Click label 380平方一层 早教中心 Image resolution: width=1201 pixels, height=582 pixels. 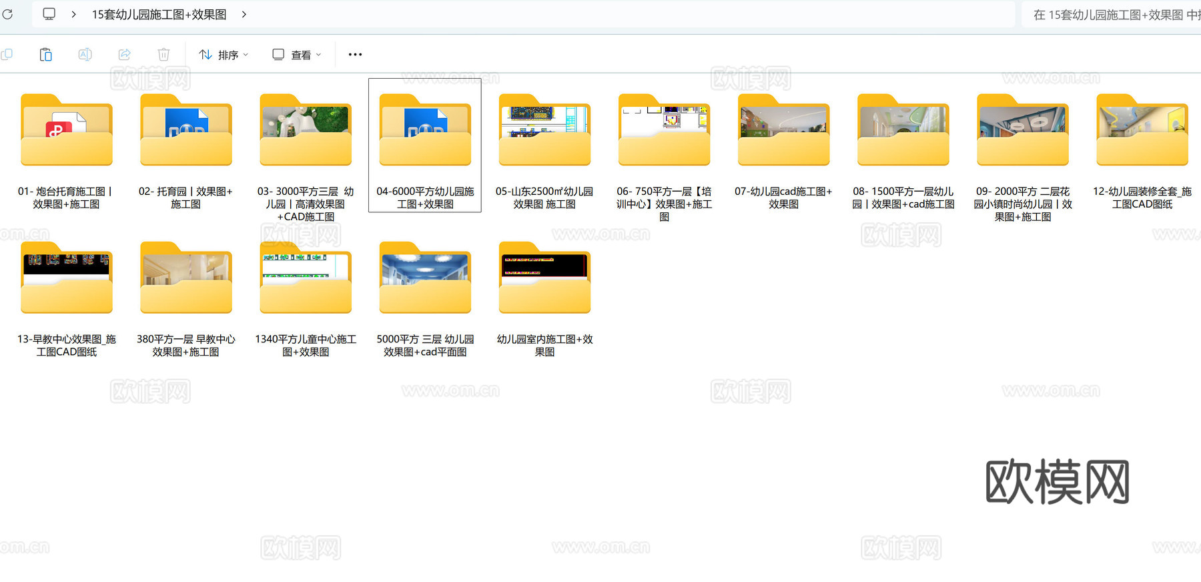coord(186,345)
